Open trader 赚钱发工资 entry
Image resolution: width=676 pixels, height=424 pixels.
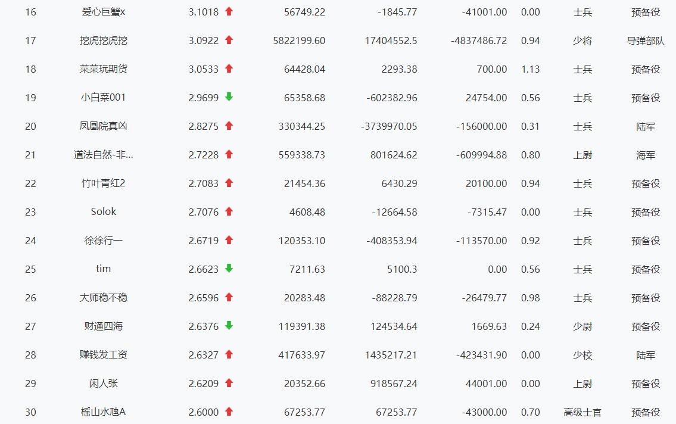(x=104, y=355)
